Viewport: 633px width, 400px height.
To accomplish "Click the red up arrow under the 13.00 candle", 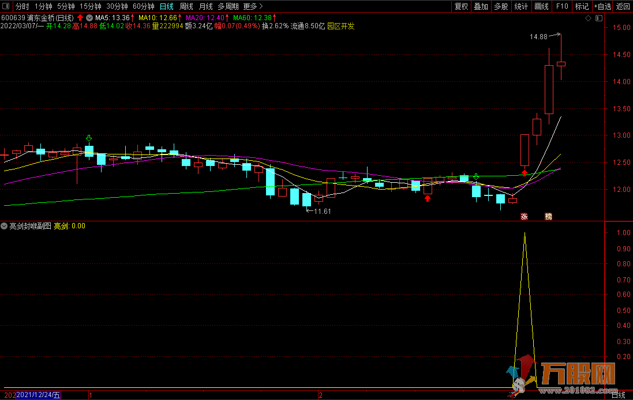I will (x=525, y=173).
